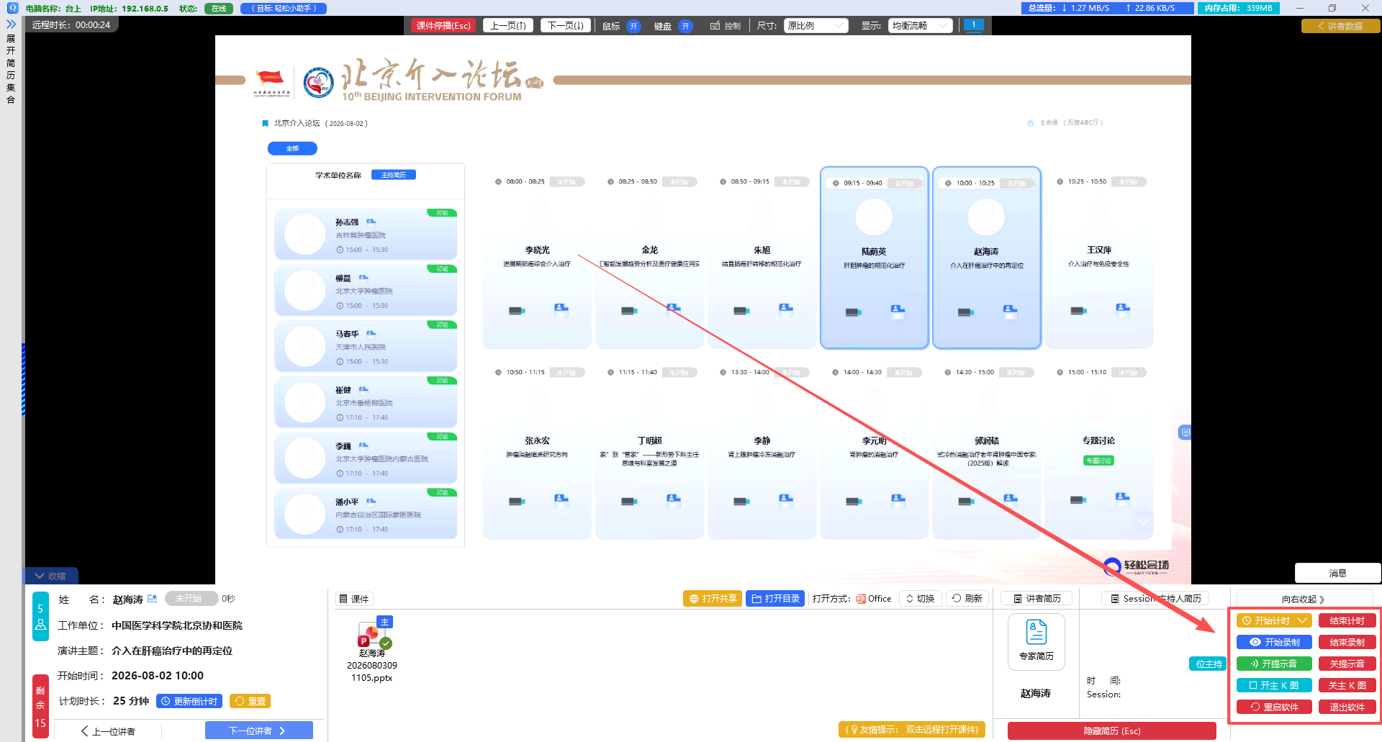Click the resume icon next to 柳晨

363,277
